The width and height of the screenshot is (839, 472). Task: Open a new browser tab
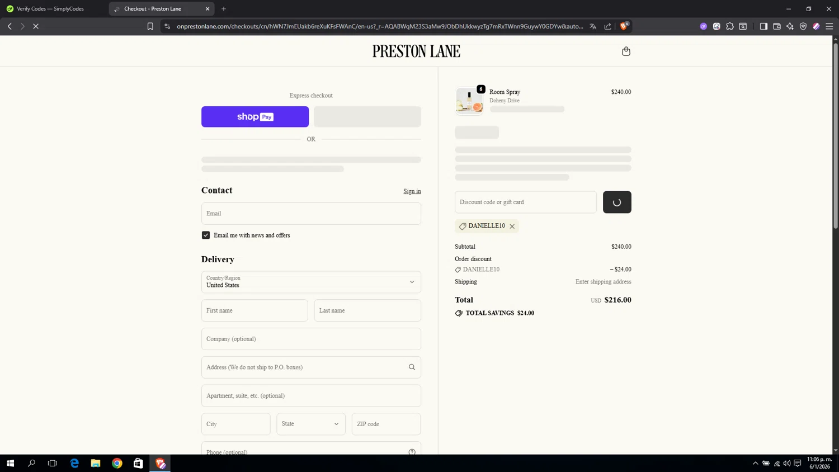click(x=224, y=9)
